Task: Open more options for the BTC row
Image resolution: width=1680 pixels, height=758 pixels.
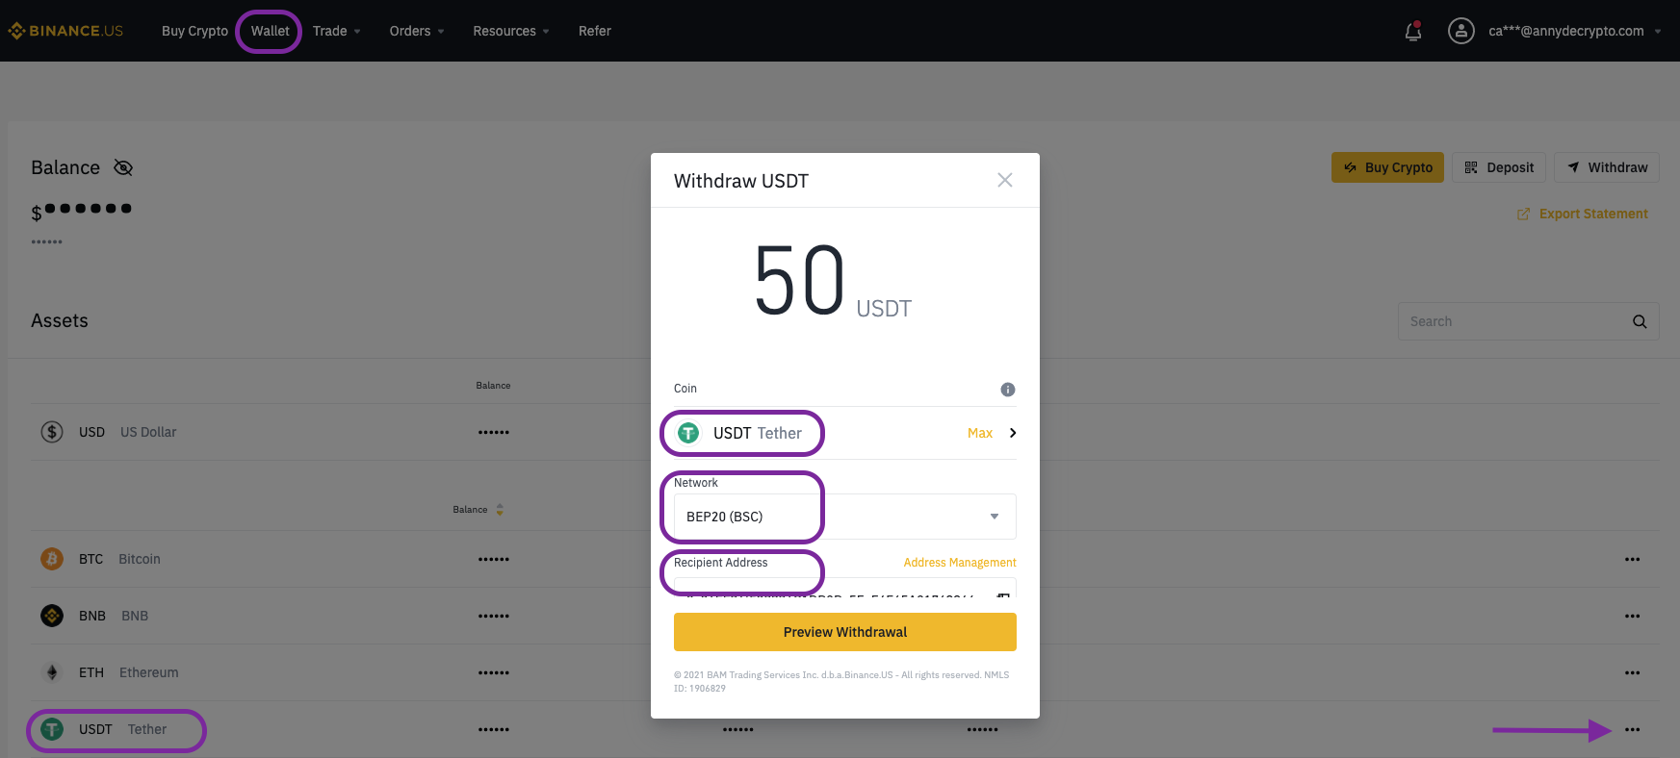Action: pyautogui.click(x=1632, y=559)
